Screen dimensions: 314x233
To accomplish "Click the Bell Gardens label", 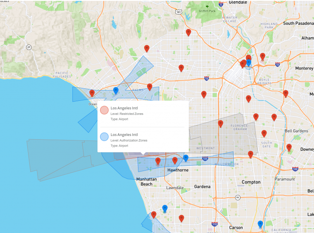I will [x=296, y=131].
